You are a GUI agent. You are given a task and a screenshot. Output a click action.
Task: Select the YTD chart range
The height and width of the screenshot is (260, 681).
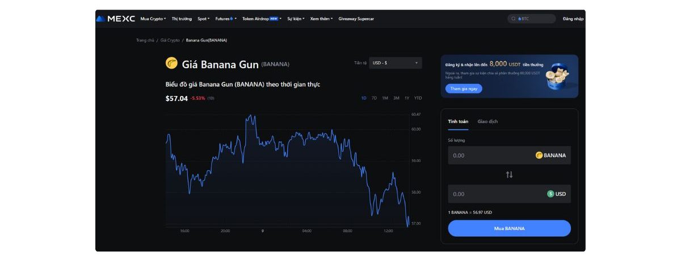[x=418, y=98]
